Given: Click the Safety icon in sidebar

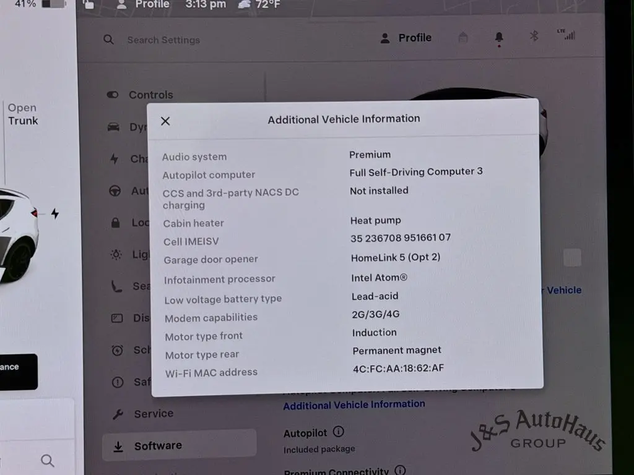Looking at the screenshot, I should point(118,382).
